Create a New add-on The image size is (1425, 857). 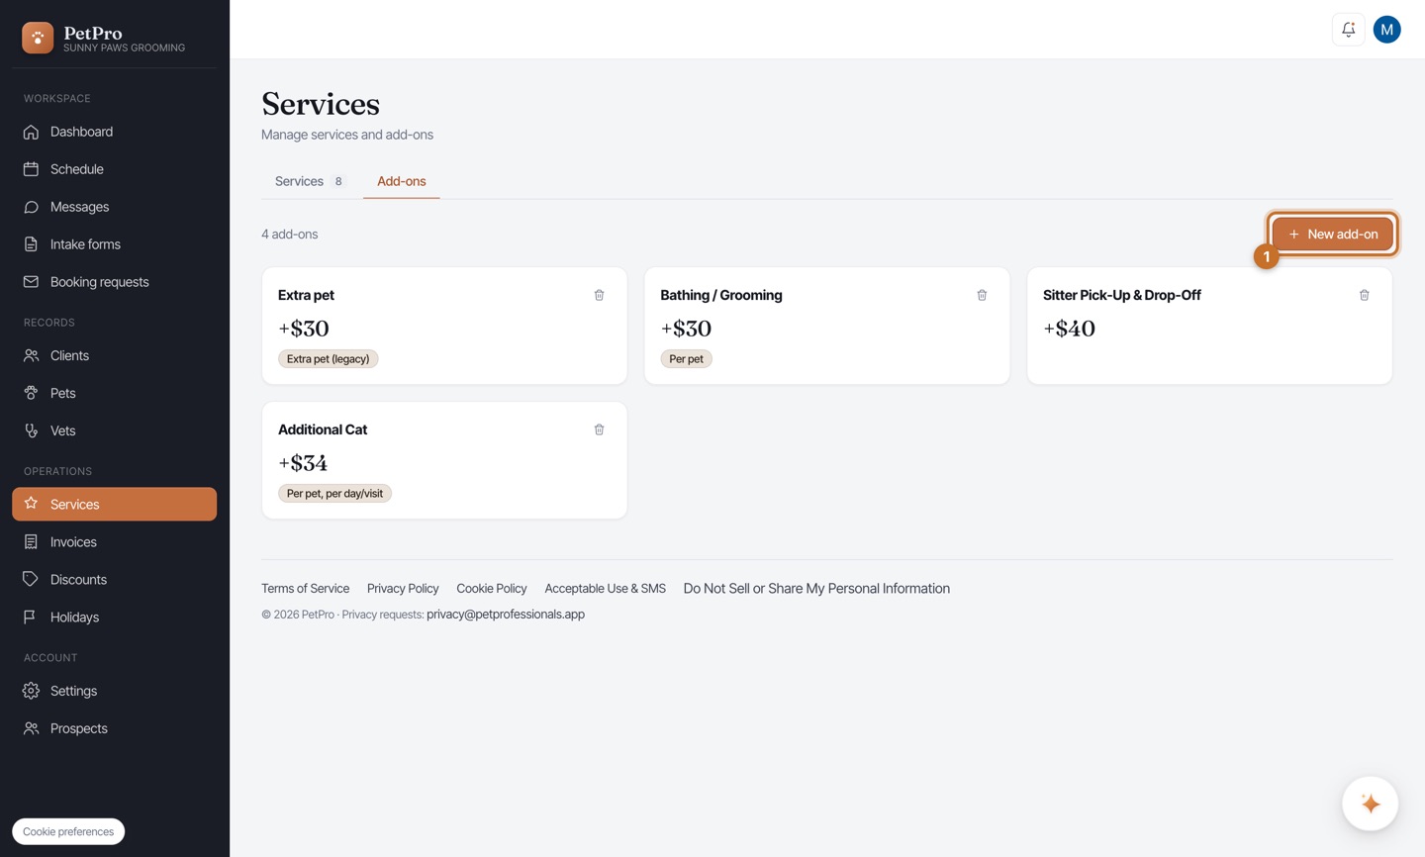click(x=1332, y=235)
